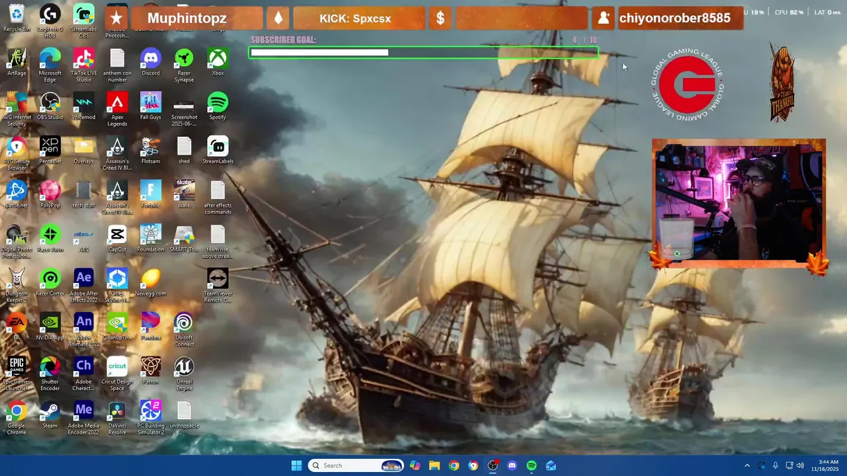The height and width of the screenshot is (476, 847).
Task: Select after effects commands text file
Action: coord(218,198)
